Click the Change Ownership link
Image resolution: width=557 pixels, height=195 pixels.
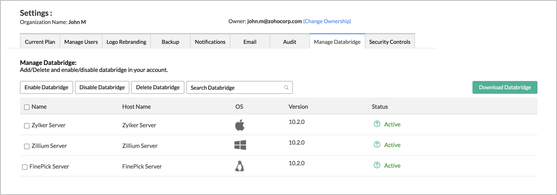tap(327, 21)
